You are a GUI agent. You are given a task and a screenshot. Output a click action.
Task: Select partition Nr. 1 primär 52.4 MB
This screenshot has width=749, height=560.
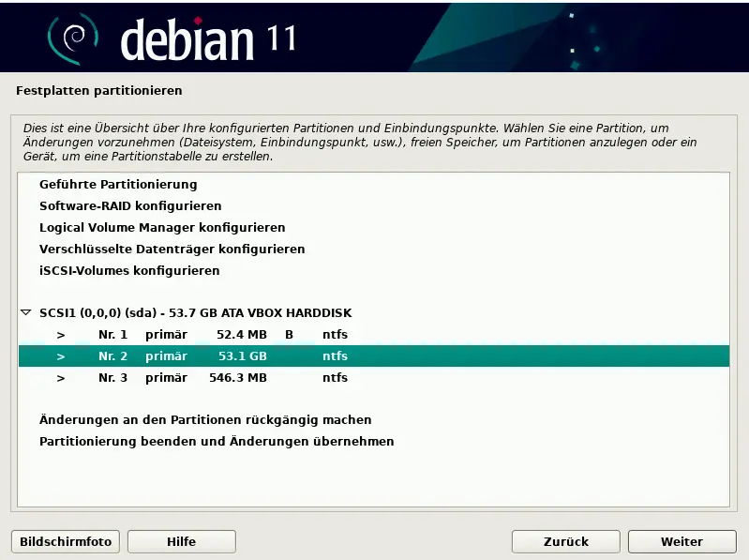tap(374, 335)
